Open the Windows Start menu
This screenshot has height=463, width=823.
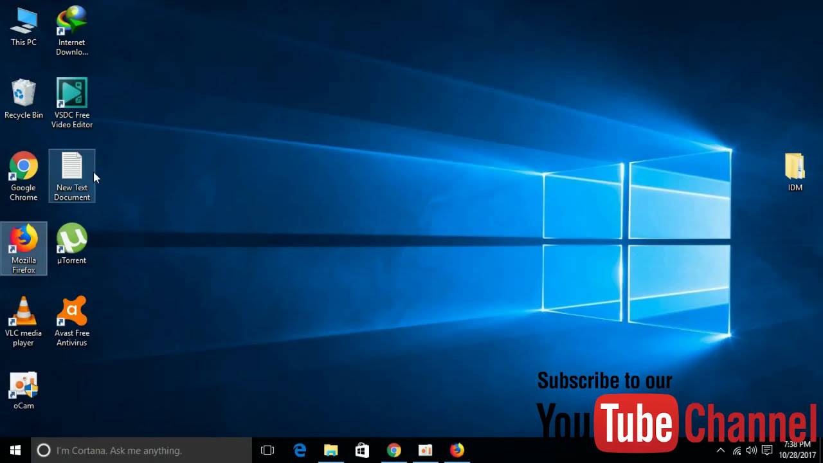point(15,450)
